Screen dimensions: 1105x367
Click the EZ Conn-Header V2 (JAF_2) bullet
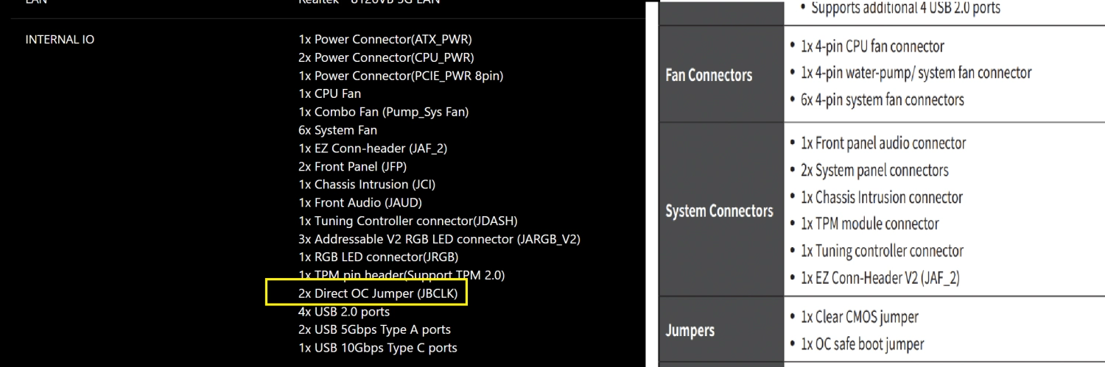[880, 278]
